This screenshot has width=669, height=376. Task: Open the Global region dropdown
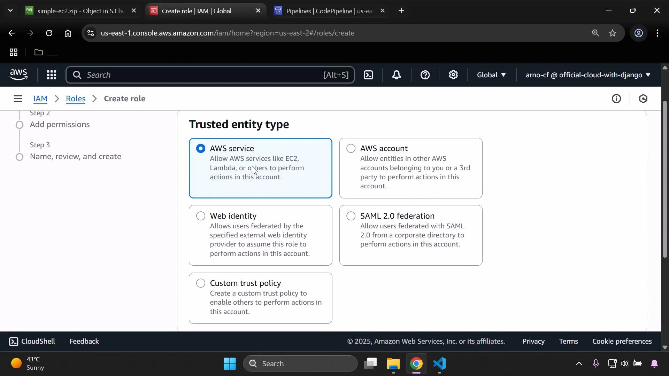(x=491, y=75)
